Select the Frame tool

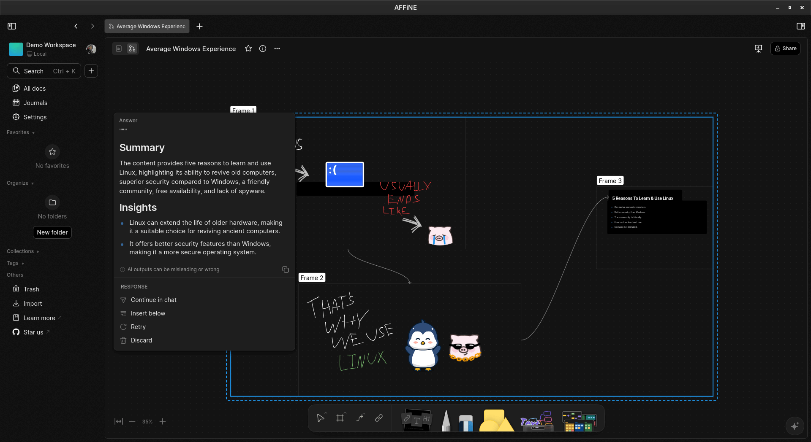point(340,418)
